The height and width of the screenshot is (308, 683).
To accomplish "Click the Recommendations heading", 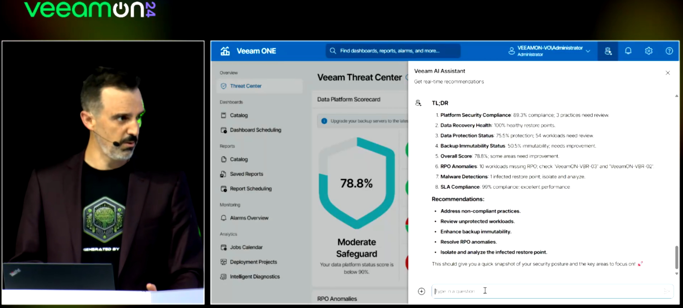I will pyautogui.click(x=458, y=199).
